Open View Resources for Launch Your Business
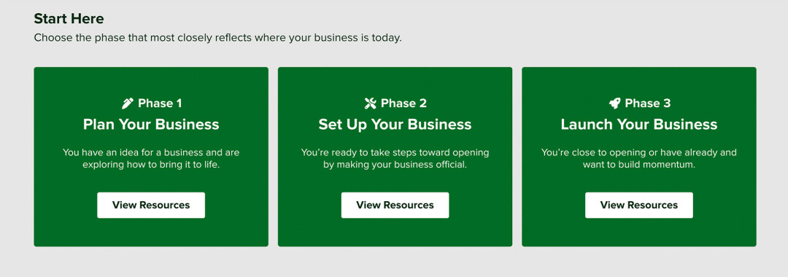This screenshot has height=277, width=788. click(x=638, y=205)
